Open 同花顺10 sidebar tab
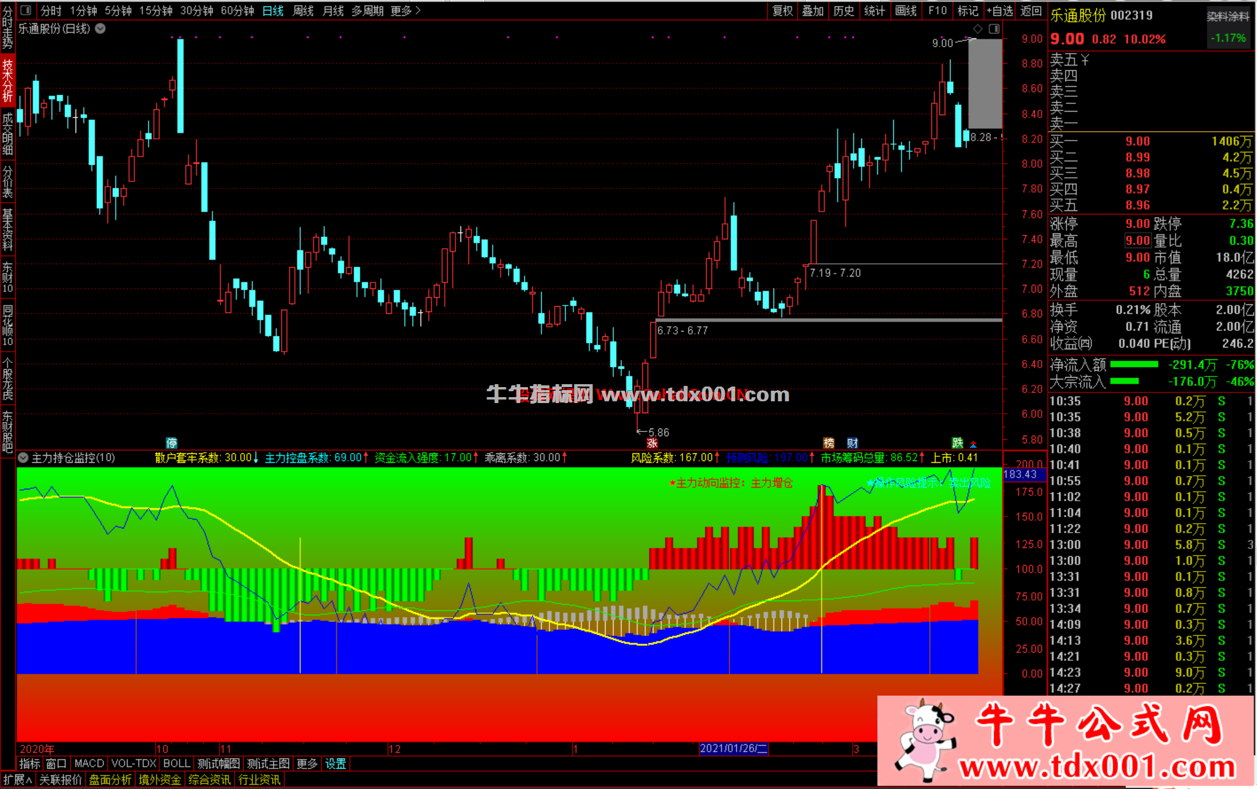Viewport: 1257px width, 789px height. point(8,326)
